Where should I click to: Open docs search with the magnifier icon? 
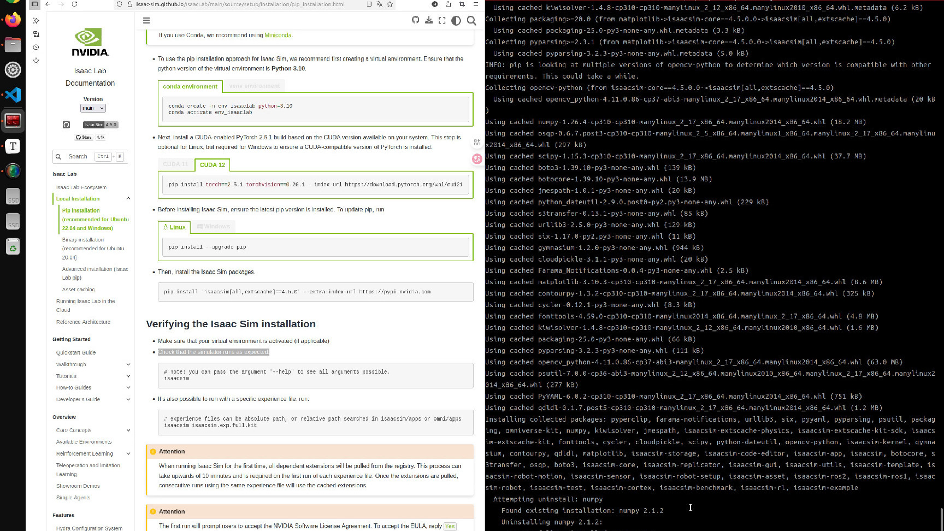(x=471, y=20)
